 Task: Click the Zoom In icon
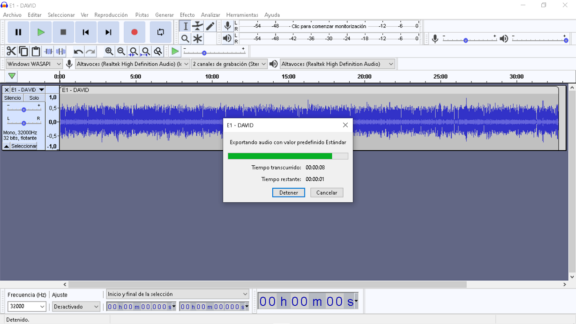tap(109, 52)
